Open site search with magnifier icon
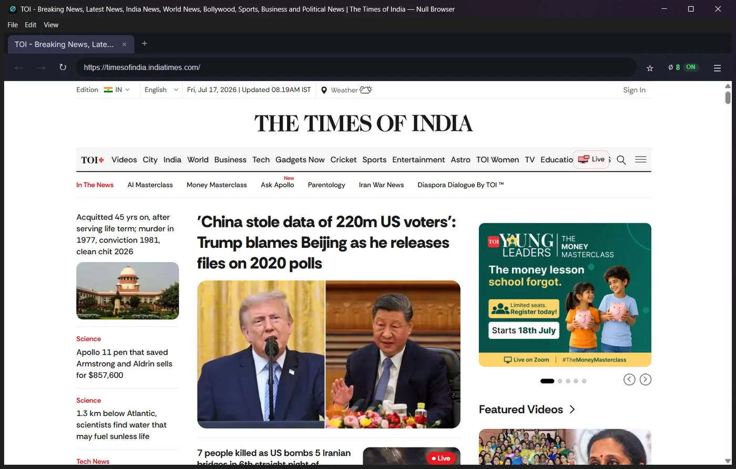 tap(621, 160)
